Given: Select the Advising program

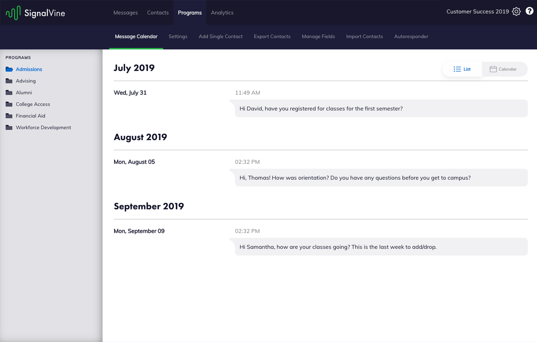Looking at the screenshot, I should 26,81.
